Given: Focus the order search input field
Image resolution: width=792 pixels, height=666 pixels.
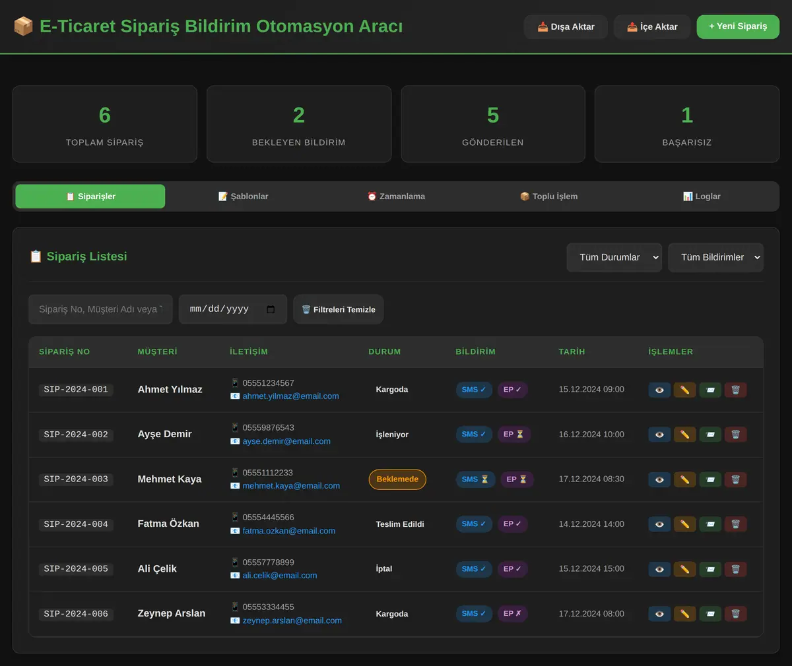Looking at the screenshot, I should coord(100,309).
